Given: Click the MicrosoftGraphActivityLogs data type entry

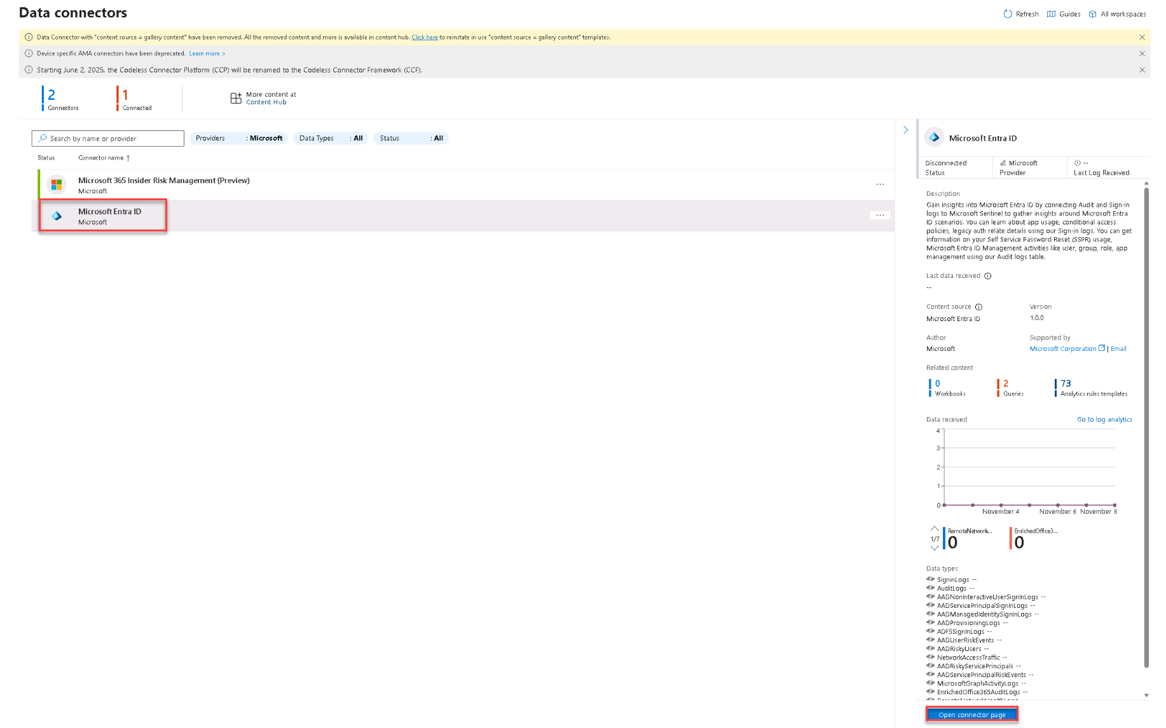Looking at the screenshot, I should point(977,684).
